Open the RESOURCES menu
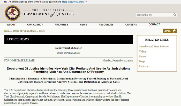 [x=106, y=25]
